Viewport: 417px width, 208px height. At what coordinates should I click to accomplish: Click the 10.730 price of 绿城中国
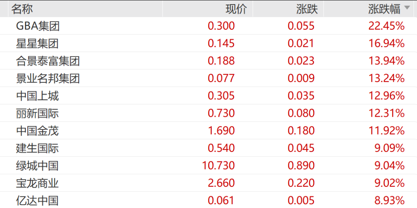click(x=218, y=166)
